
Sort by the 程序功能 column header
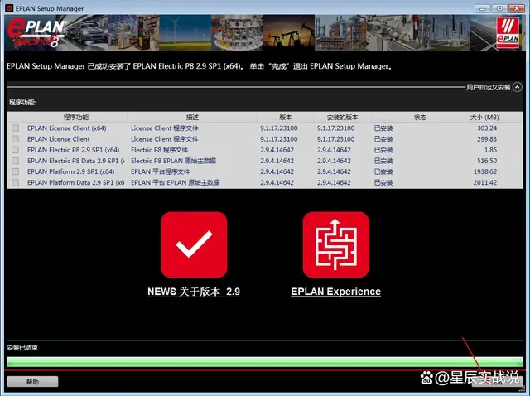click(x=75, y=118)
